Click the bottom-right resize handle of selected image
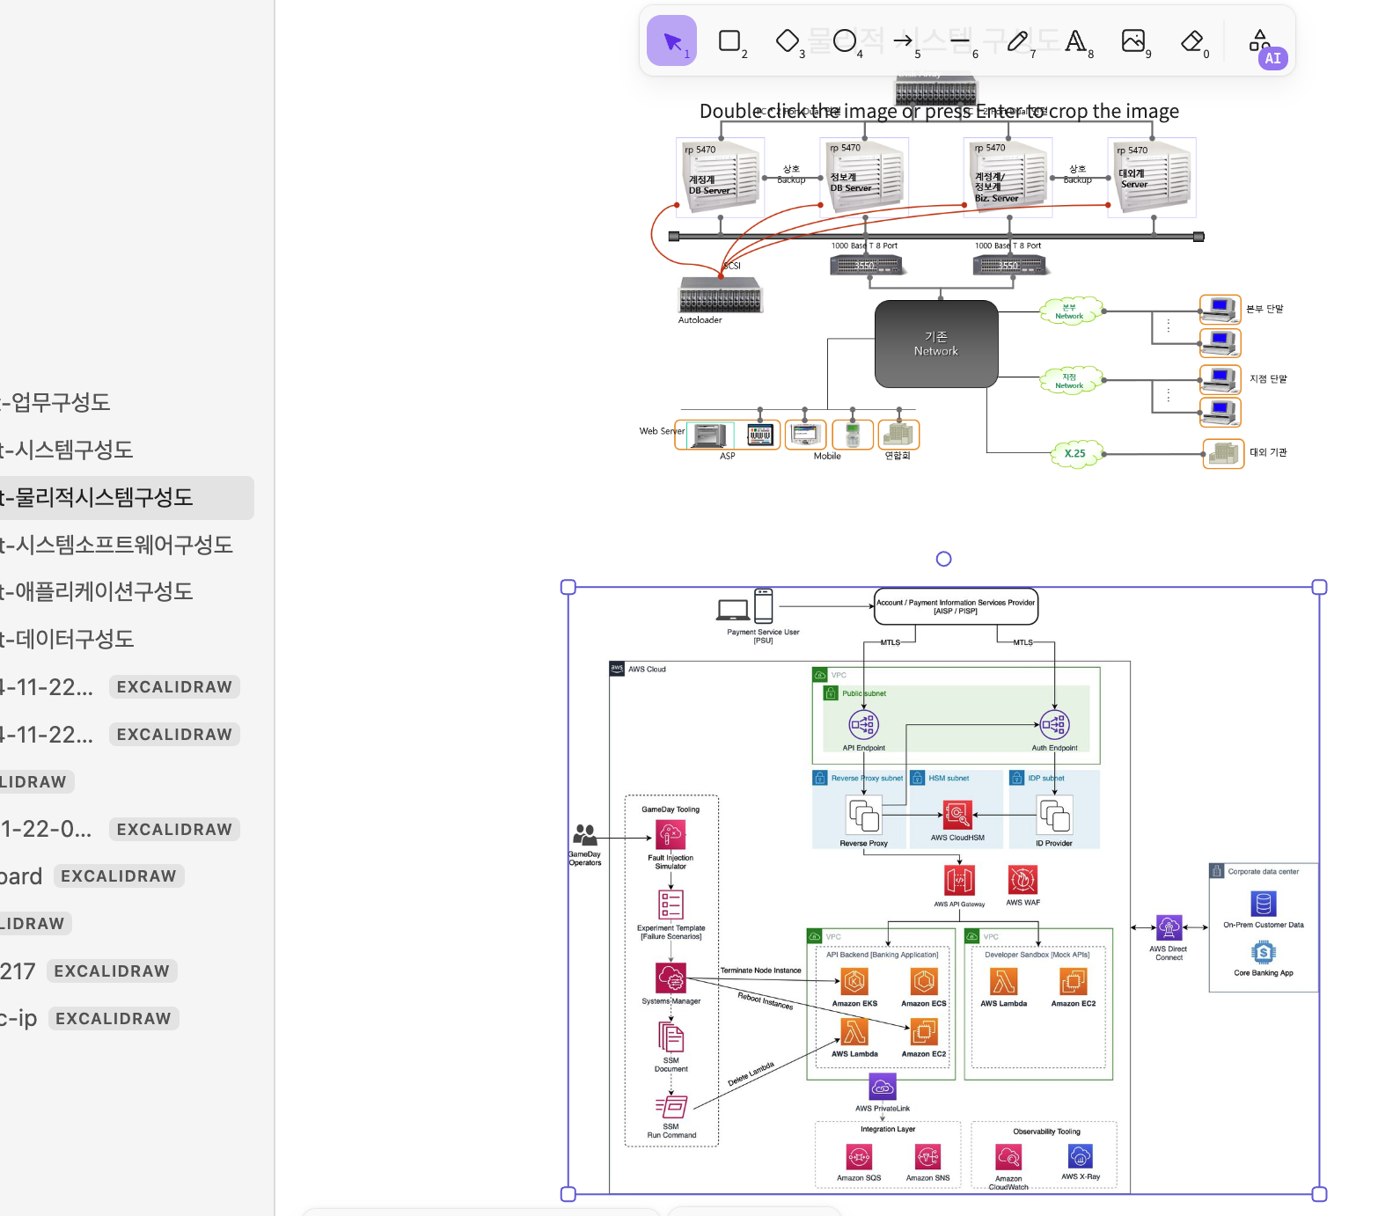This screenshot has width=1378, height=1216. [x=1319, y=1194]
